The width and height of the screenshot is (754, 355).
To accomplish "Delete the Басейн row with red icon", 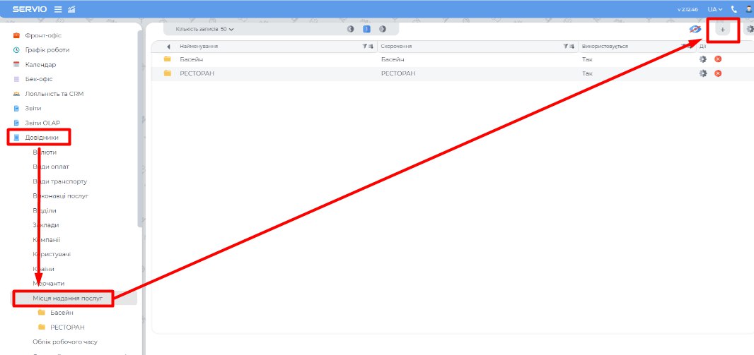I will [718, 59].
